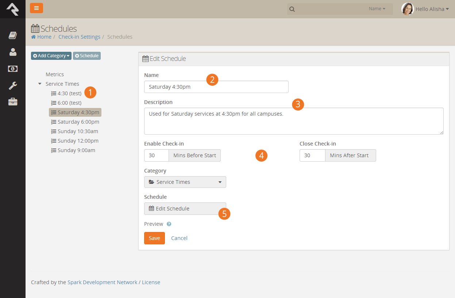Save the schedule
Screen dimensions: 455x298
click(x=154, y=238)
